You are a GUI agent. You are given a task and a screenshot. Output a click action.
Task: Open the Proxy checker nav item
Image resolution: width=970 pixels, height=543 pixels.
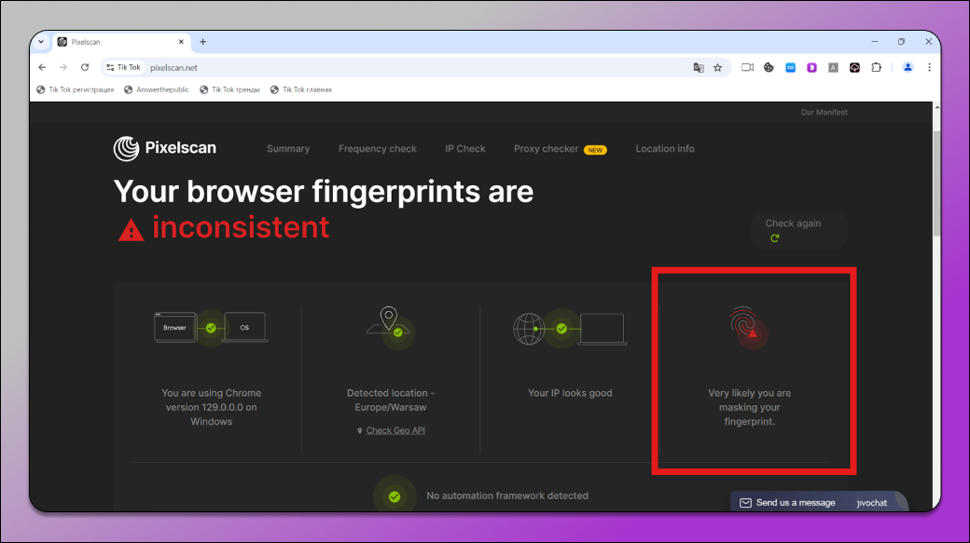coord(546,149)
